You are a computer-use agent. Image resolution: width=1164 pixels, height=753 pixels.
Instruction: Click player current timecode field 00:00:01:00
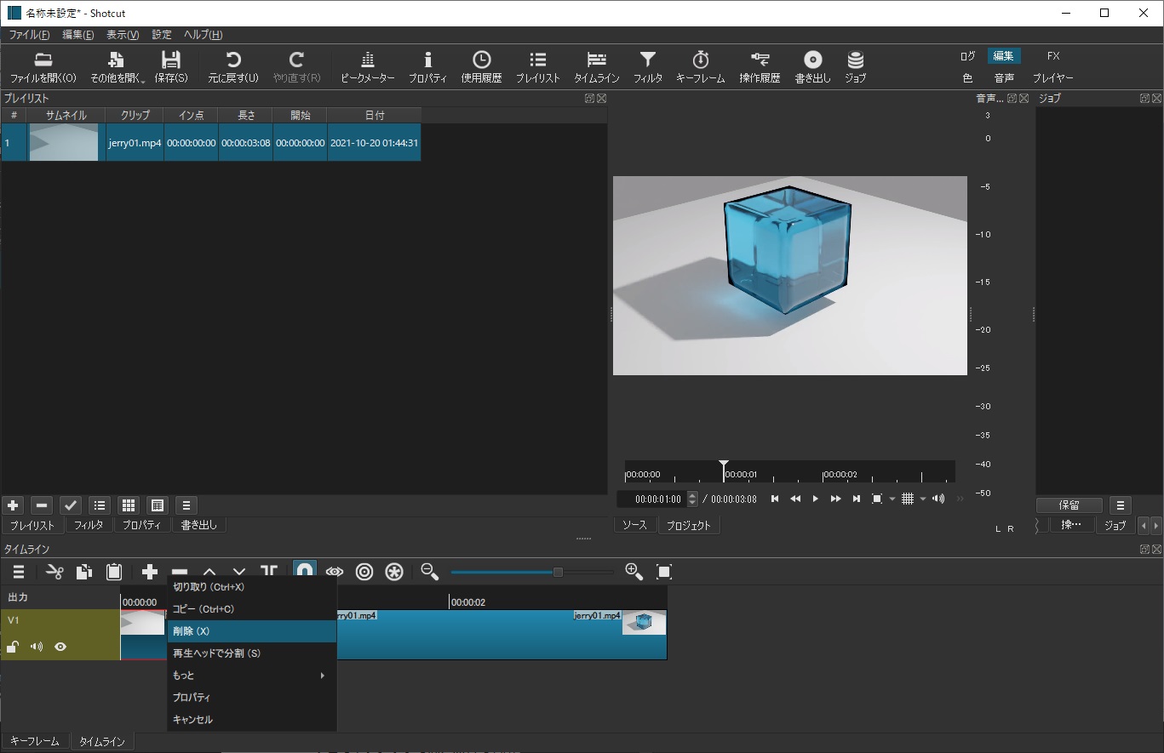tap(651, 499)
